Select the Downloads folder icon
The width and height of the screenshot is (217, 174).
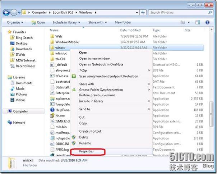click(12, 49)
